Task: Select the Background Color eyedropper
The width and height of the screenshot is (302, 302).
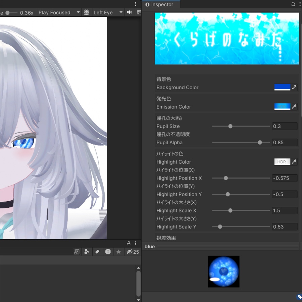Action: [x=294, y=87]
